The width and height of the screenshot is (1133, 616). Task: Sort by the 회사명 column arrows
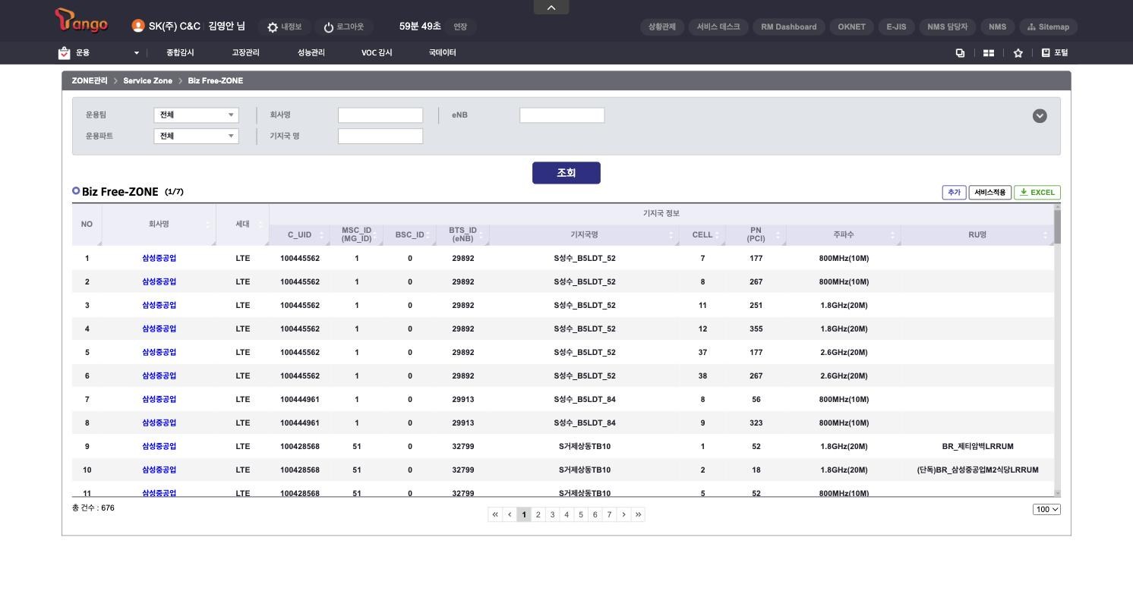tap(207, 225)
